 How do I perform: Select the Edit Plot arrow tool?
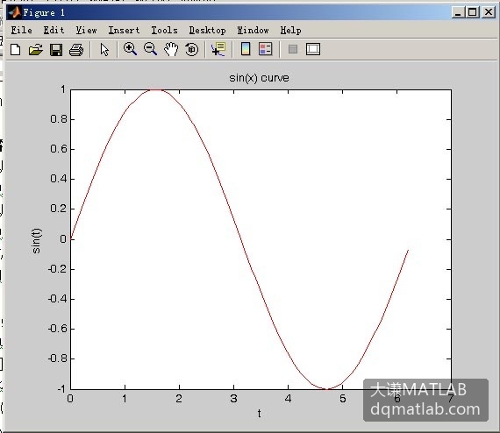pos(104,50)
